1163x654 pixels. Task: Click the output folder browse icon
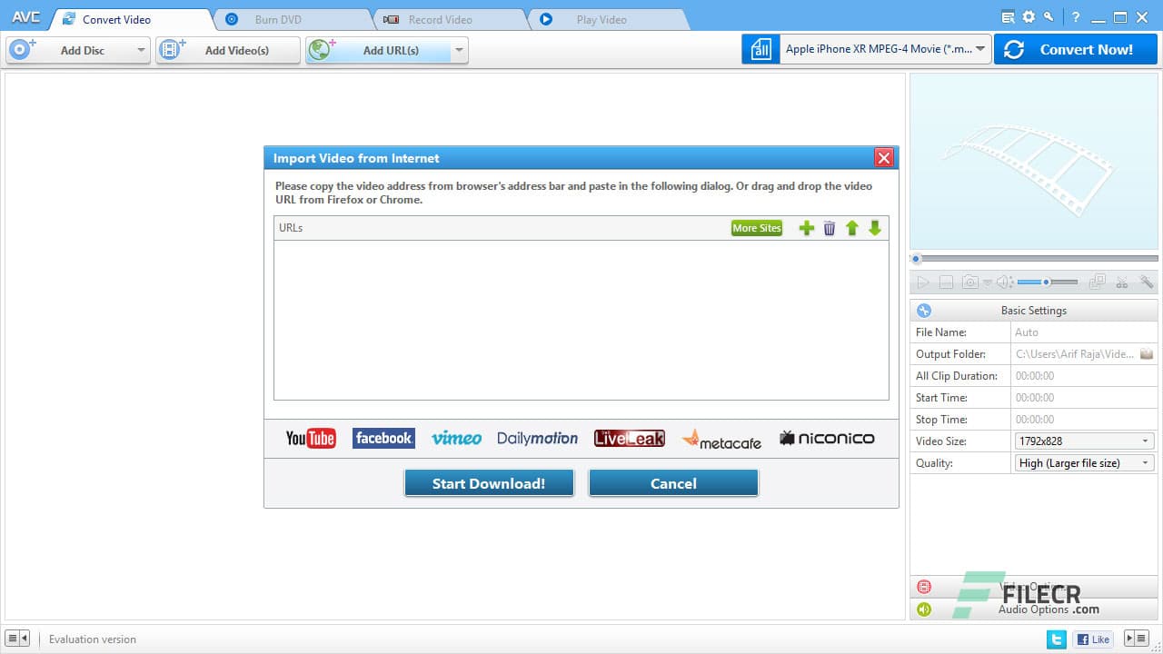pos(1146,353)
